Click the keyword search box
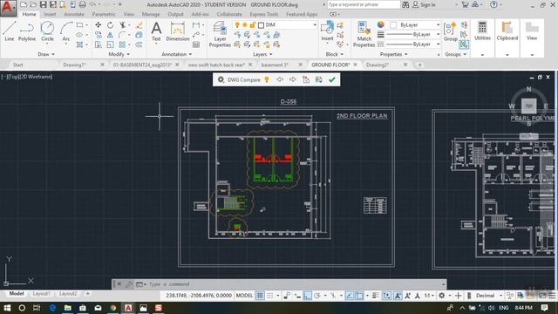 coord(364,4)
